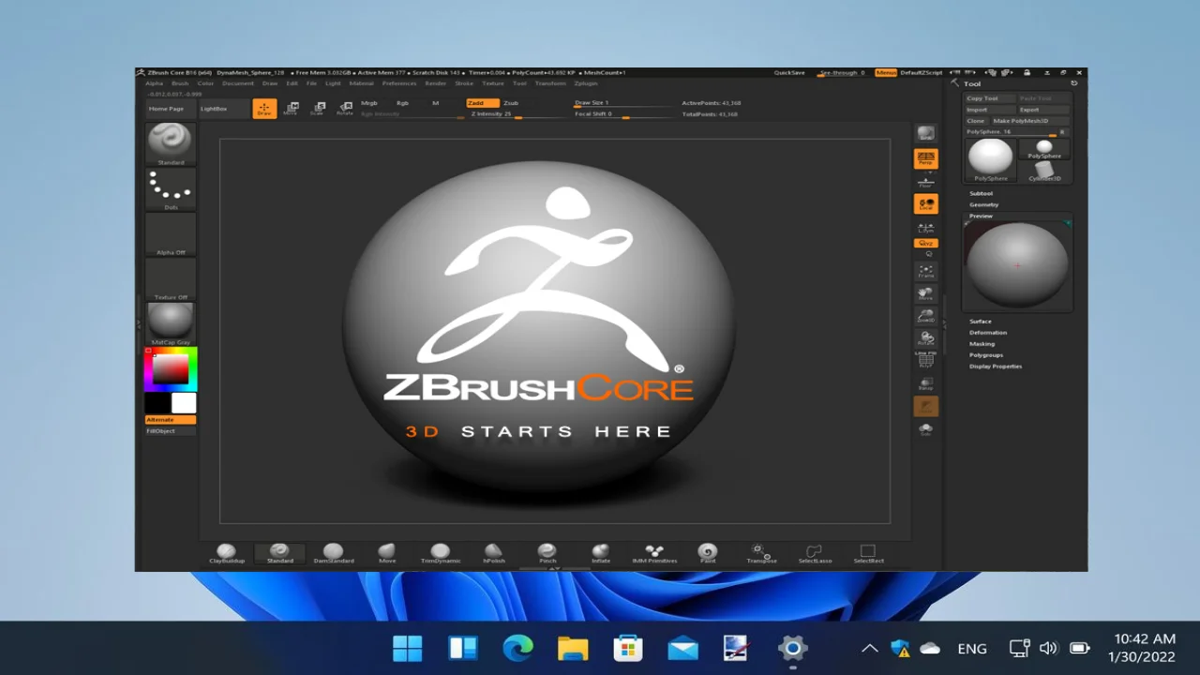Toggle XYZ rotation mode
Viewport: 1200px width, 675px height.
pyautogui.click(x=926, y=243)
